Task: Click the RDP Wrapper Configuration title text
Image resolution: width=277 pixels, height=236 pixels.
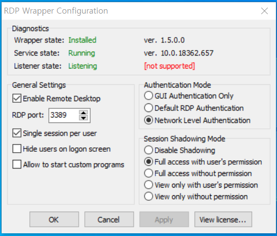Action: [x=56, y=11]
